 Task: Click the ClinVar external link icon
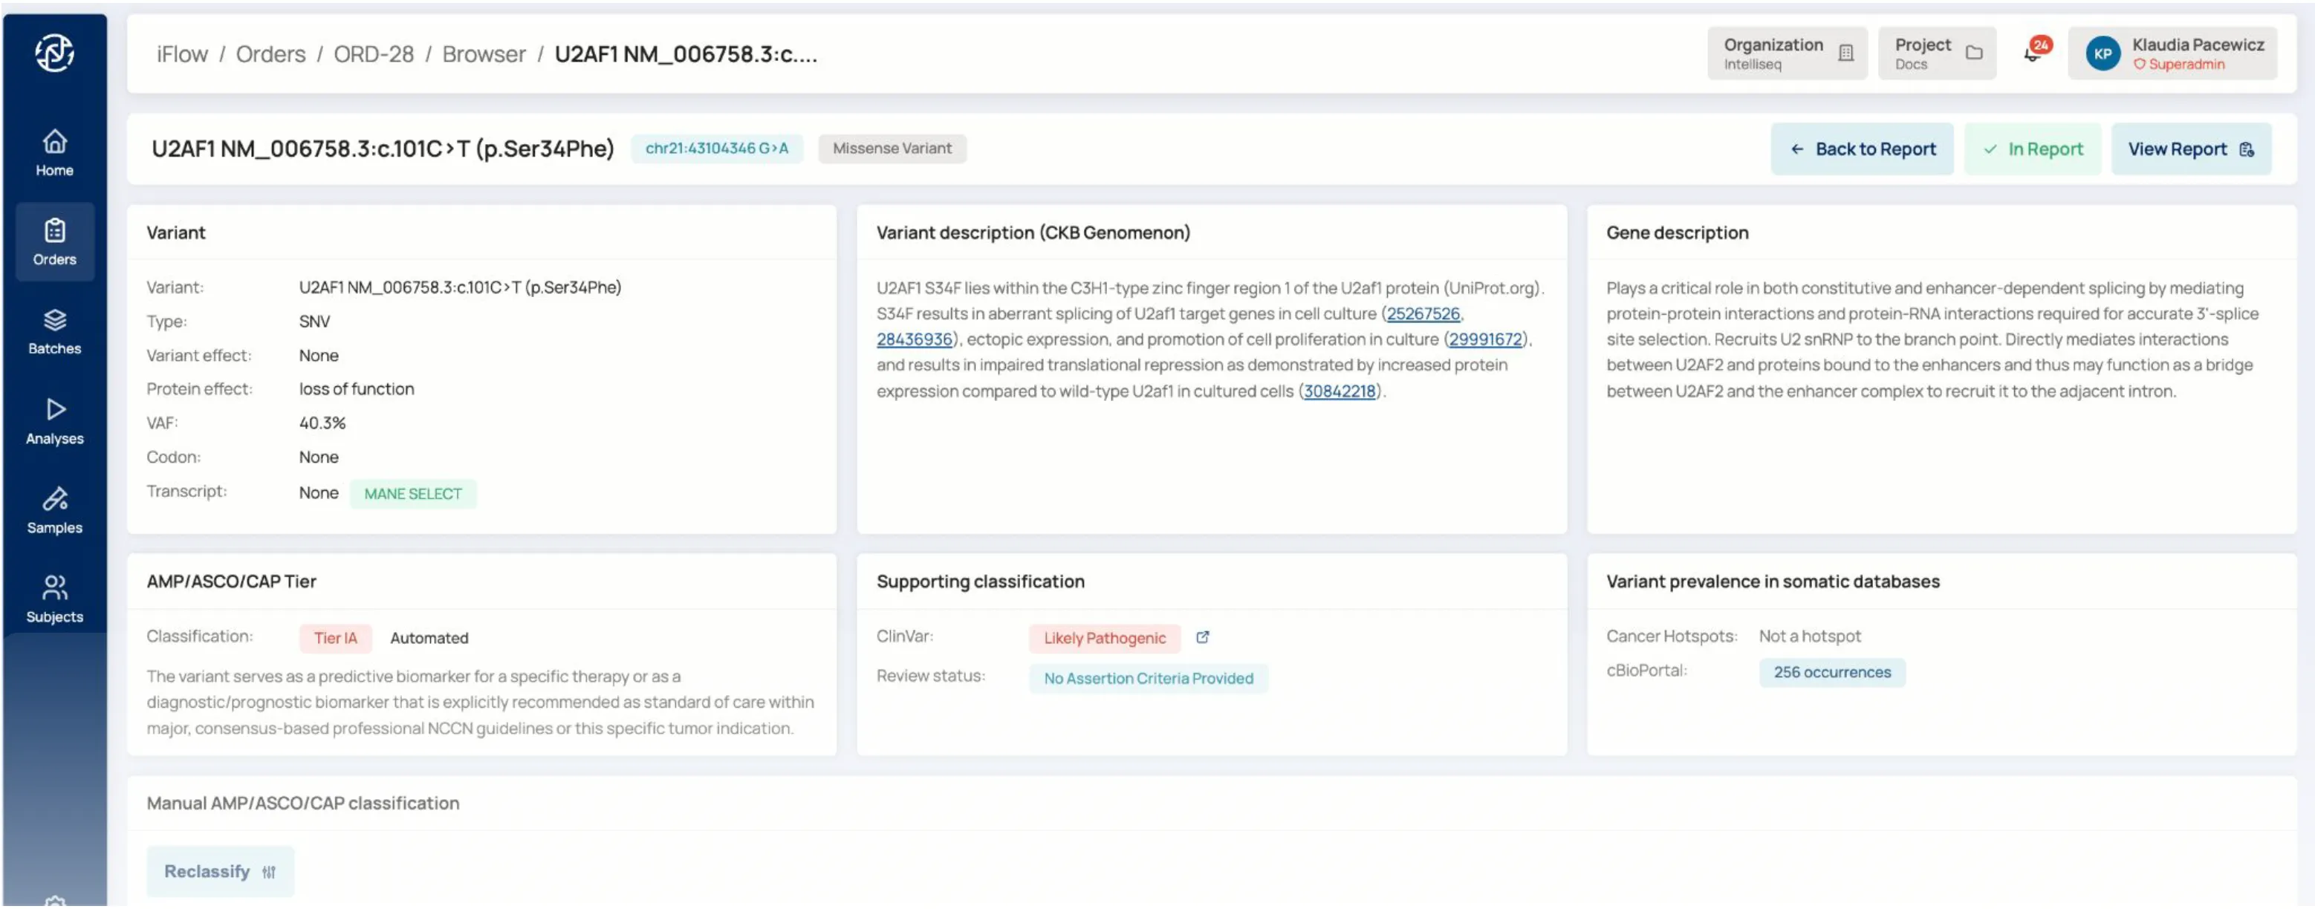point(1202,637)
